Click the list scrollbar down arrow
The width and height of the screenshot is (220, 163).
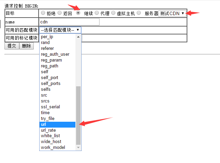click(78, 148)
